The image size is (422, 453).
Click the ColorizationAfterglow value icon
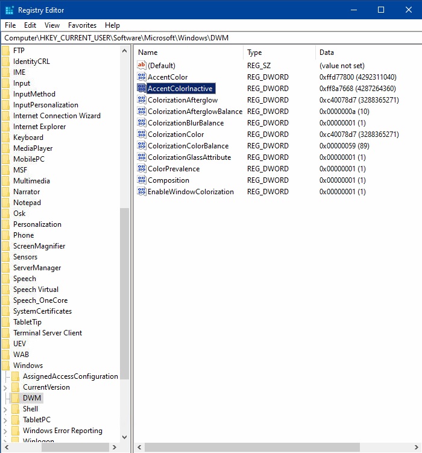coord(142,100)
